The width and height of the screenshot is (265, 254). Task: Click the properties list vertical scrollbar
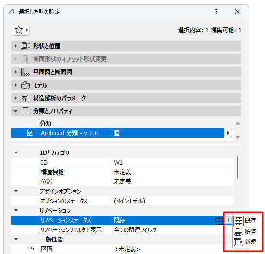(x=238, y=167)
